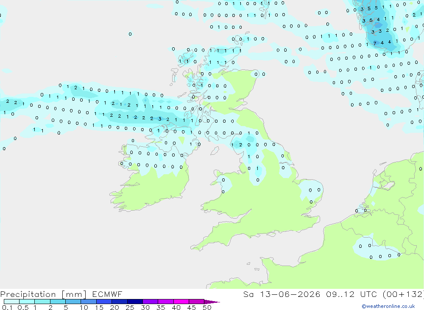Click the precipitation value "7" near Norway

tap(374, 43)
